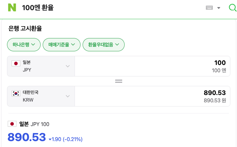Expand the keyboard input options arrow
Image resolution: width=237 pixels, height=147 pixels.
pos(218,8)
